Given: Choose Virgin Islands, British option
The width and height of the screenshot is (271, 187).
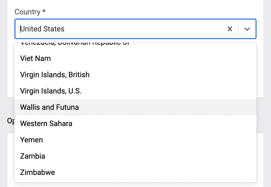Looking at the screenshot, I should pyautogui.click(x=55, y=75).
